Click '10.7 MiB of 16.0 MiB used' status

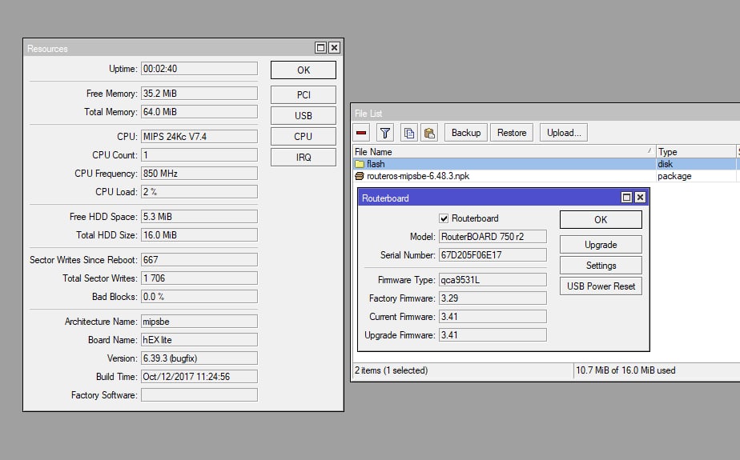point(625,370)
